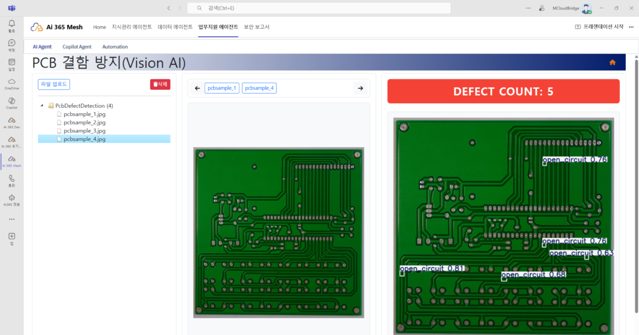This screenshot has width=639, height=335.
Task: Open the Calls phone icon
Action: (12, 179)
